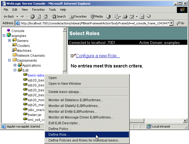Click the Machines icon
The height and width of the screenshot is (144, 189).
pyautogui.click(x=14, y=50)
